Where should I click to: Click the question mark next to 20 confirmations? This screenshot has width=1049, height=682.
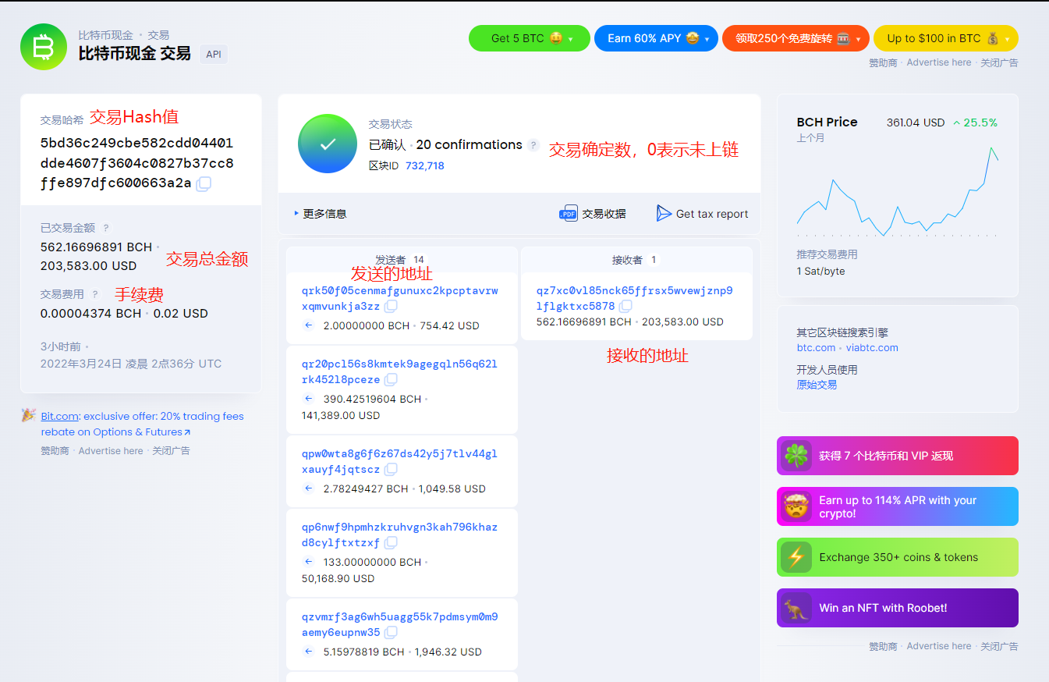click(533, 145)
